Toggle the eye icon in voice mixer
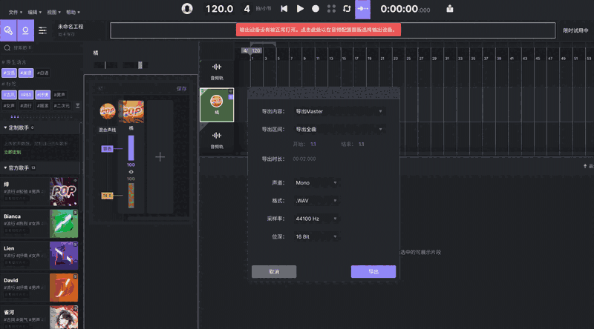The image size is (594, 329). (x=131, y=172)
